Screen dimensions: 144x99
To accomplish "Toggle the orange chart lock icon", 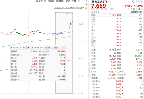I will 86,8.
